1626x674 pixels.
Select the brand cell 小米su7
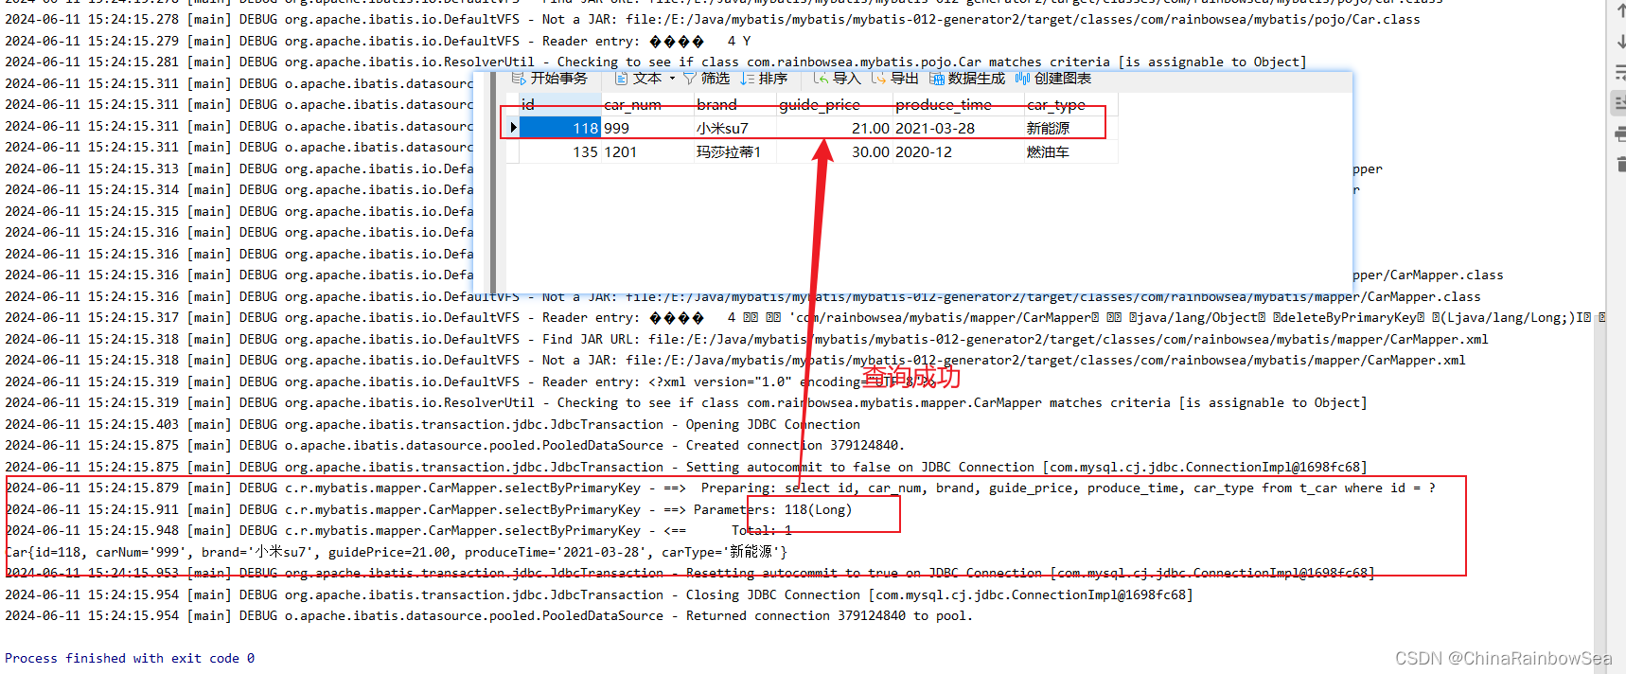(x=735, y=128)
